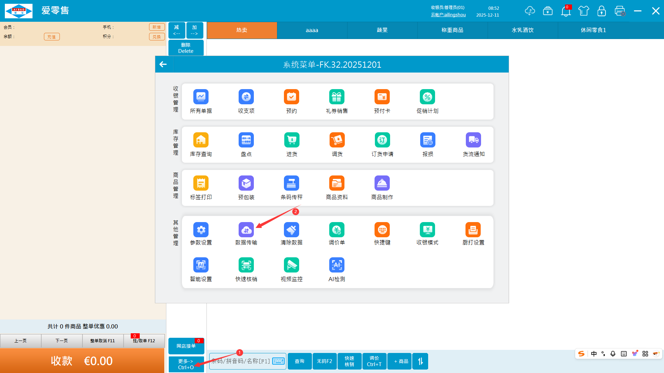Expand 更多 Ctrl+O more menu

coord(186,364)
